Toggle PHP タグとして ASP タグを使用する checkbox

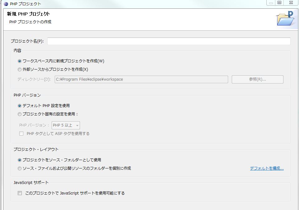[21, 134]
